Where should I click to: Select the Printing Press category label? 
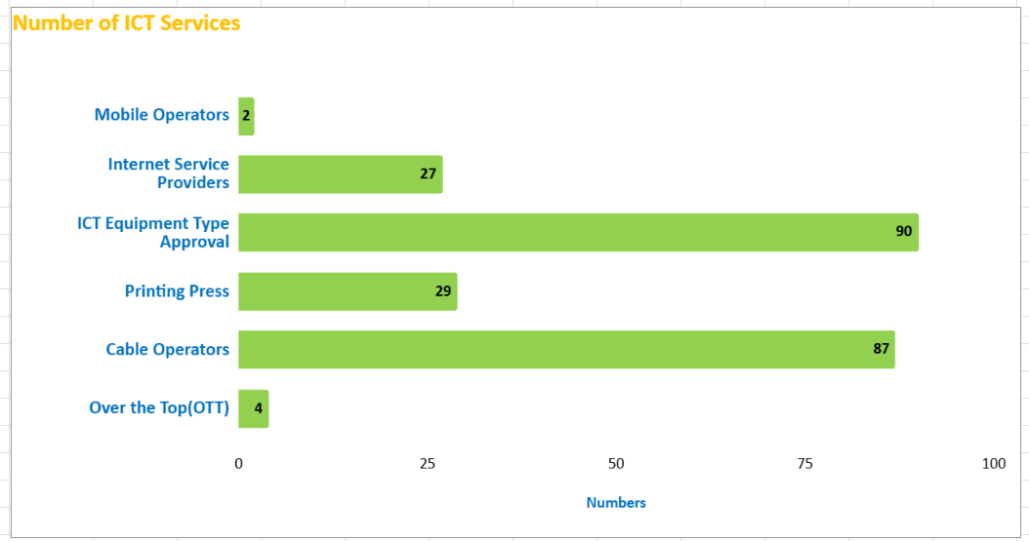pos(177,290)
